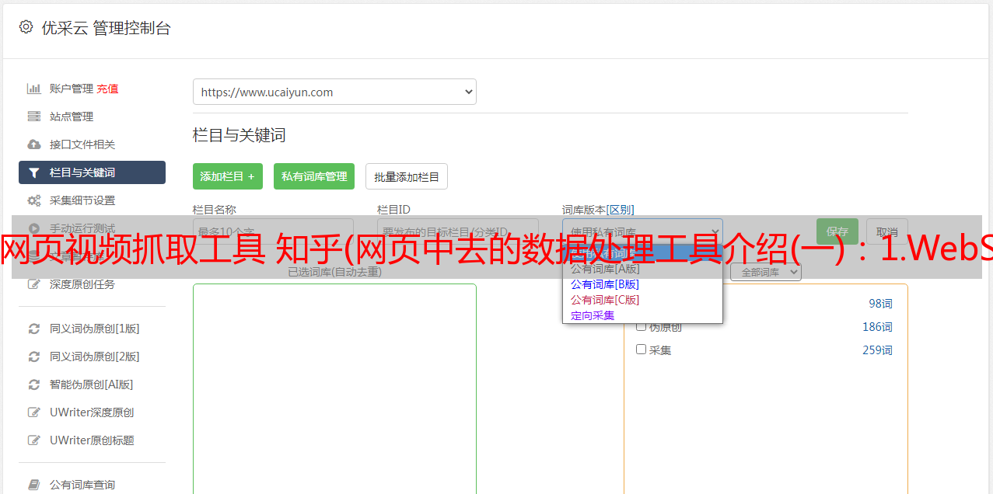Viewport: 993px width, 494px height.
Task: Click the [区别] link next to 词库版本
Action: [x=620, y=210]
